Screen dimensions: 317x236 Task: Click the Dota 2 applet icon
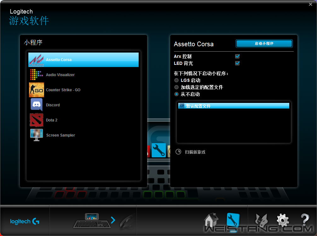point(36,120)
